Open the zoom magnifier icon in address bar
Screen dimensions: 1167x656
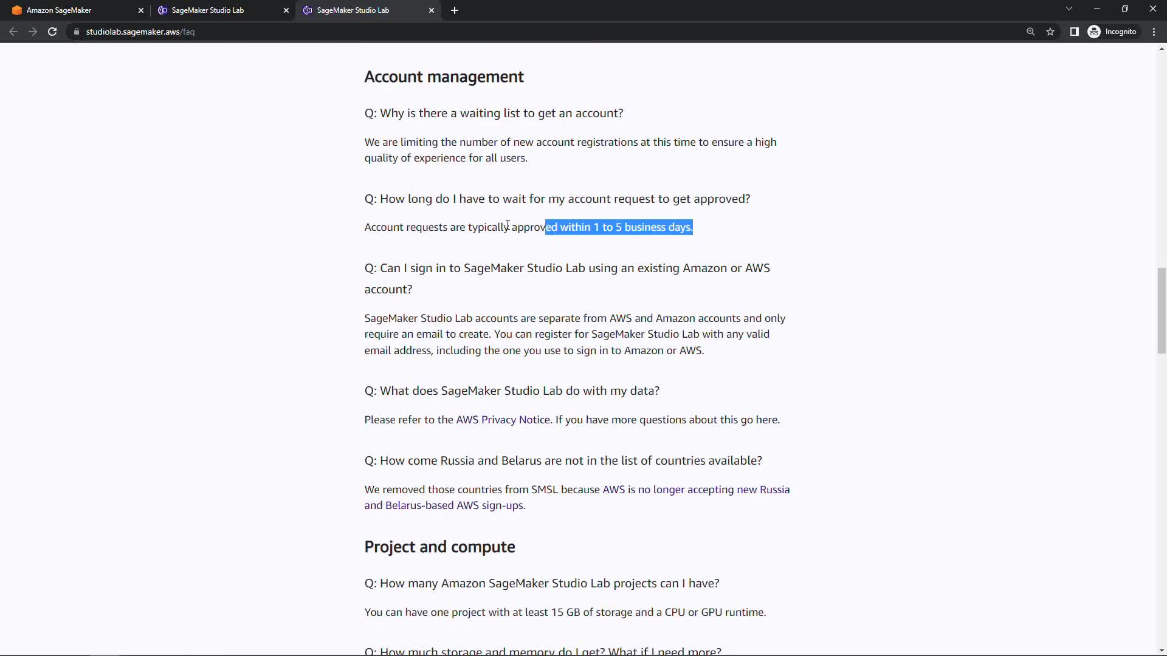1030,32
